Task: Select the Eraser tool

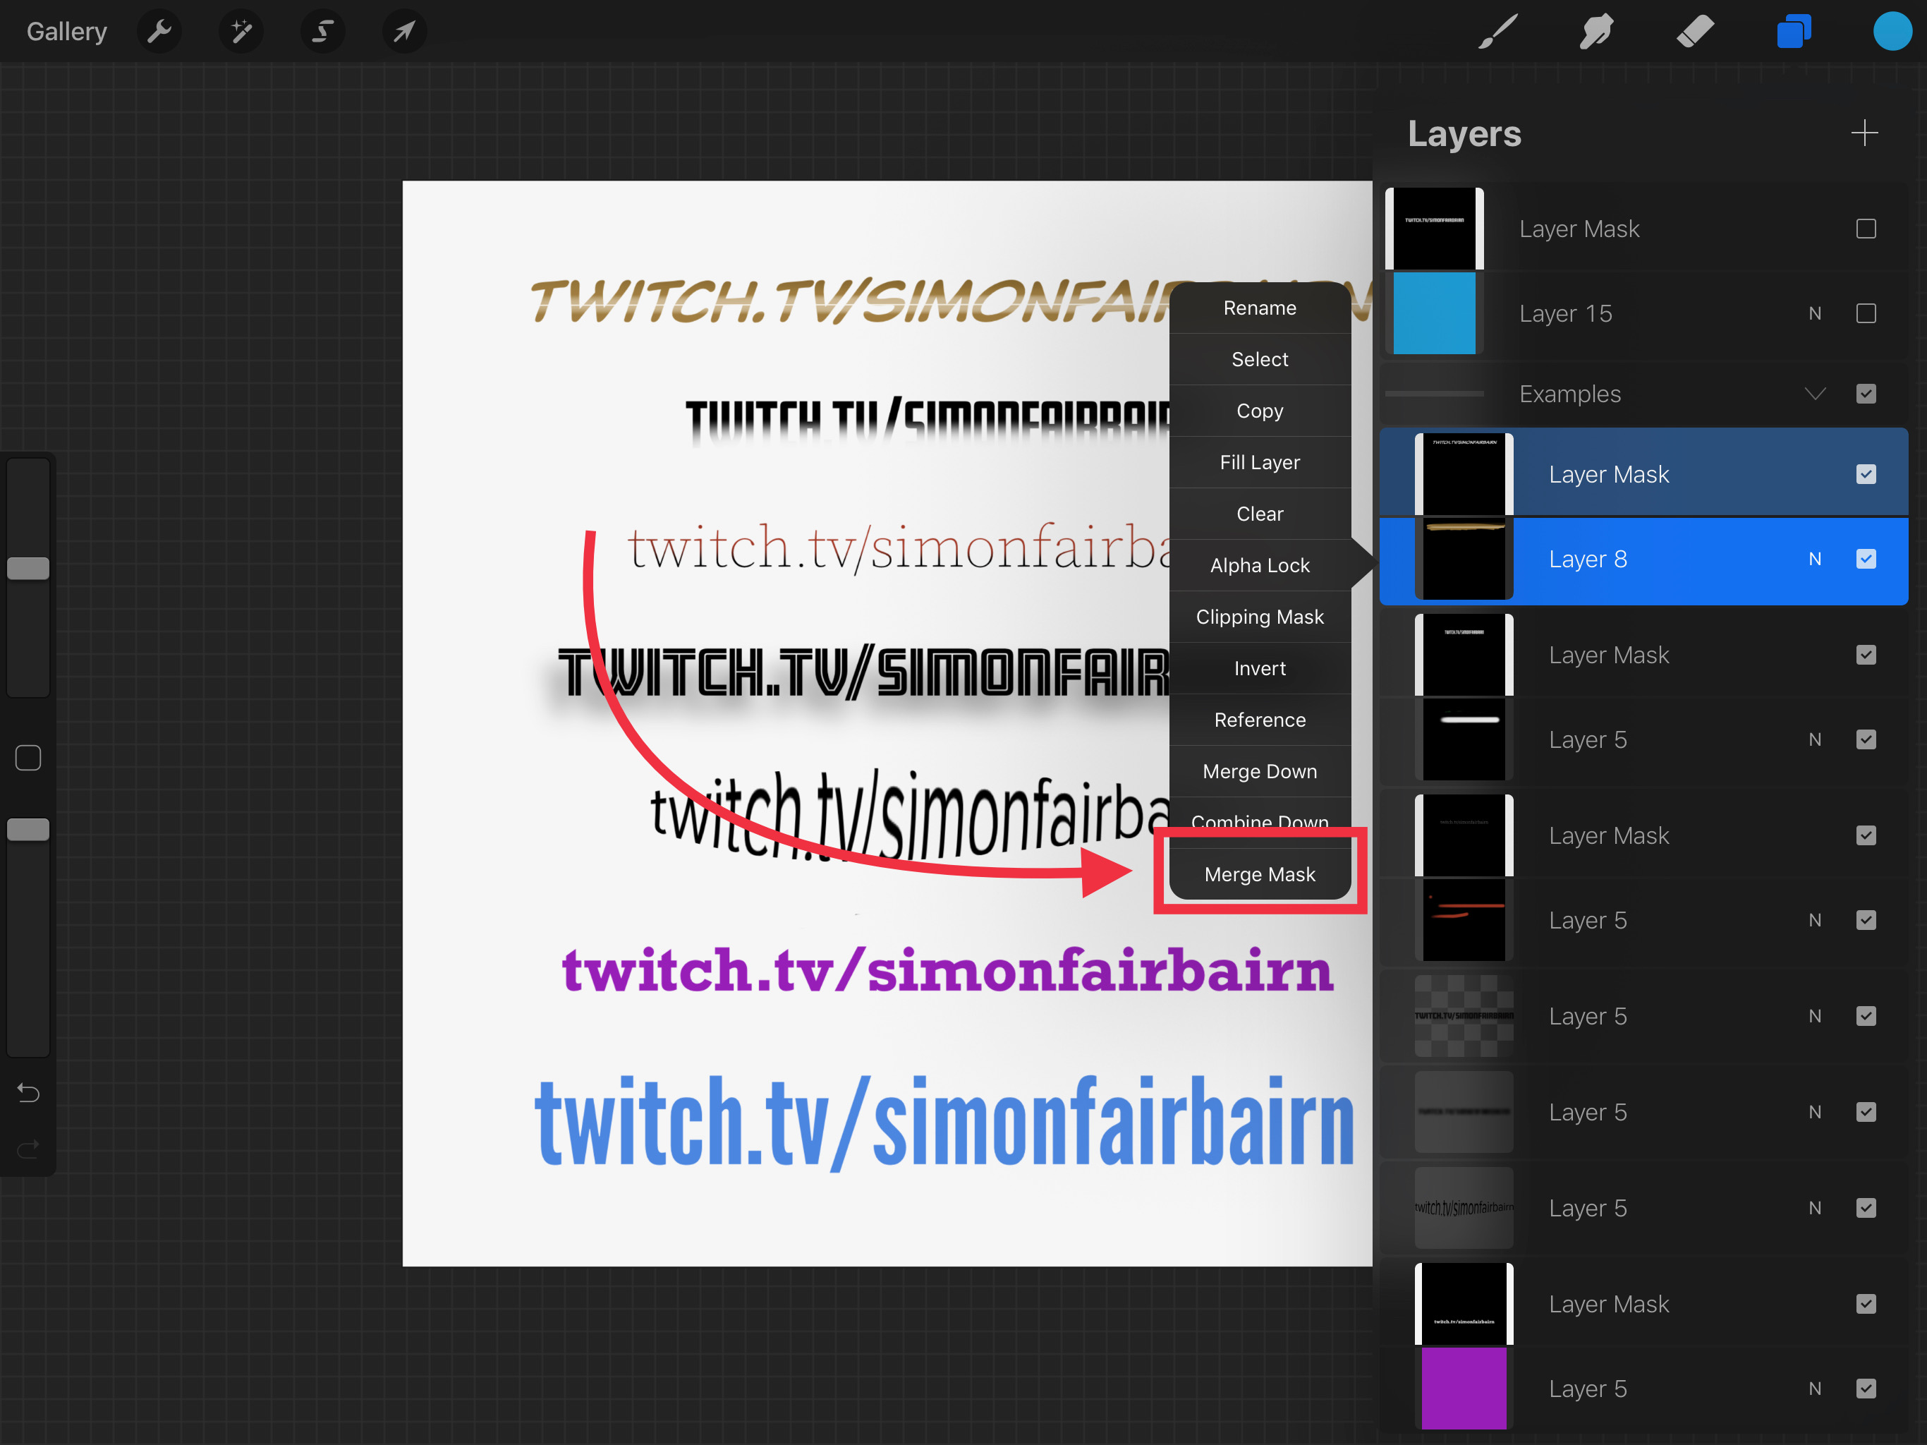Action: pos(1695,32)
